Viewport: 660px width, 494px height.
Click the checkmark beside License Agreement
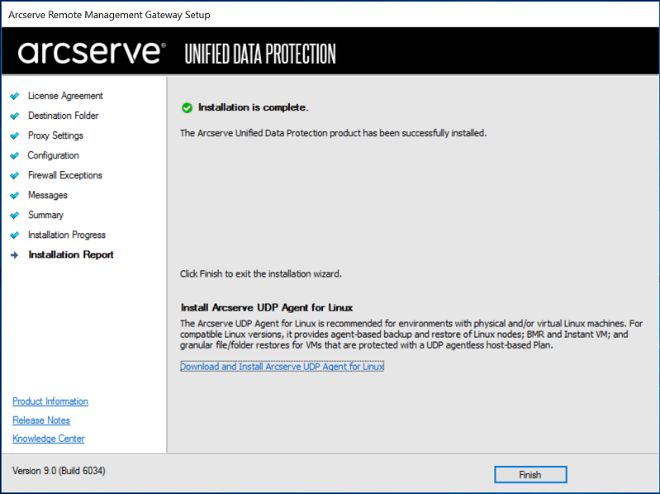[x=15, y=96]
